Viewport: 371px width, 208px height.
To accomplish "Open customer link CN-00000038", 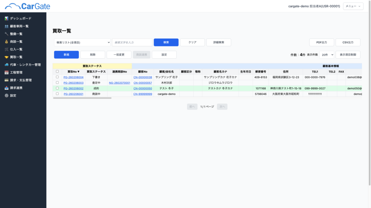I will pos(142,77).
